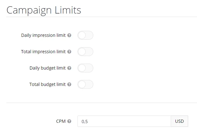
Task: Click the Daily budget limit question mark icon
Action: [x=69, y=68]
